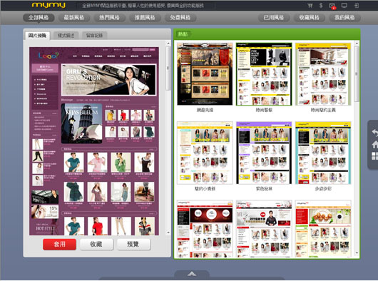
Task: Select the purple 紫色秘林 template thumbnail
Action: (x=264, y=153)
